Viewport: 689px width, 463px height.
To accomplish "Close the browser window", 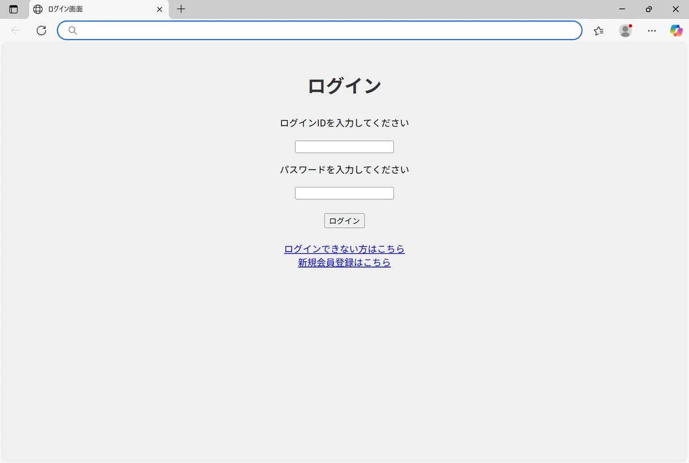I will pyautogui.click(x=675, y=9).
